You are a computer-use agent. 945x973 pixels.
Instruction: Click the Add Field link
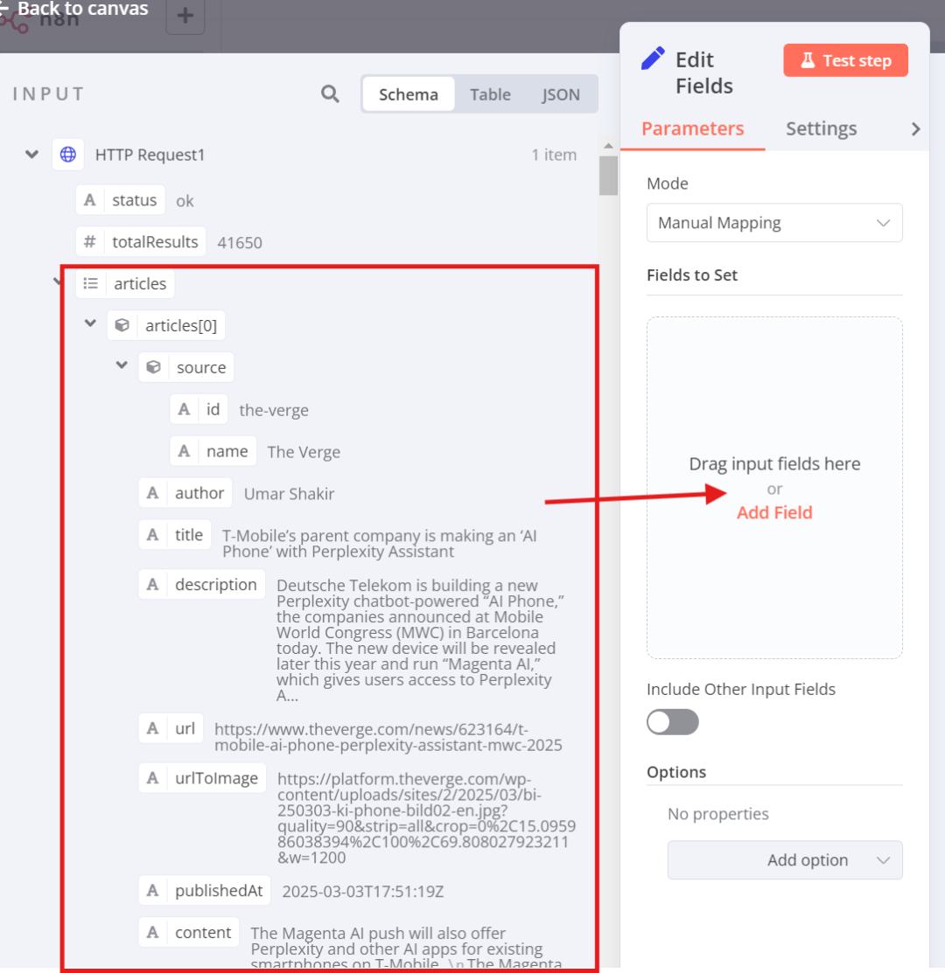774,512
